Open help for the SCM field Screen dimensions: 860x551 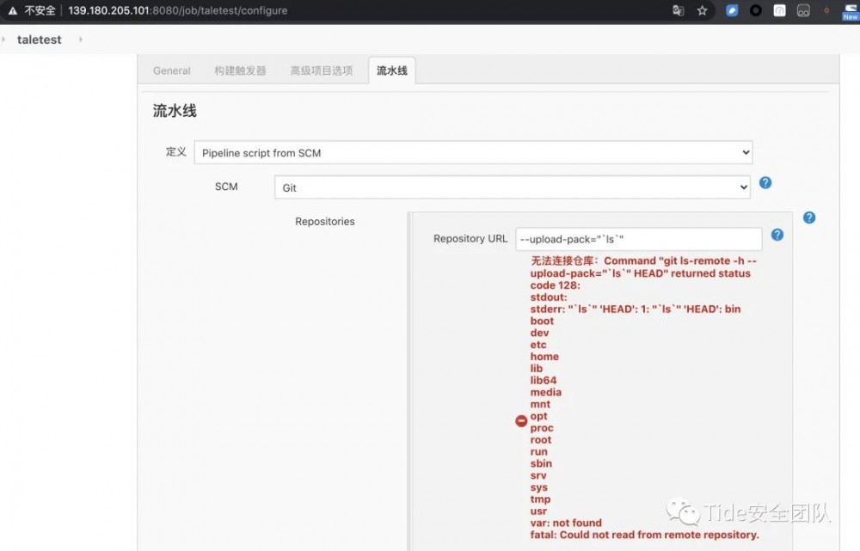pyautogui.click(x=765, y=182)
